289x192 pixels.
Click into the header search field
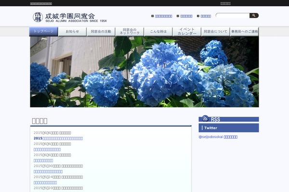point(233,16)
